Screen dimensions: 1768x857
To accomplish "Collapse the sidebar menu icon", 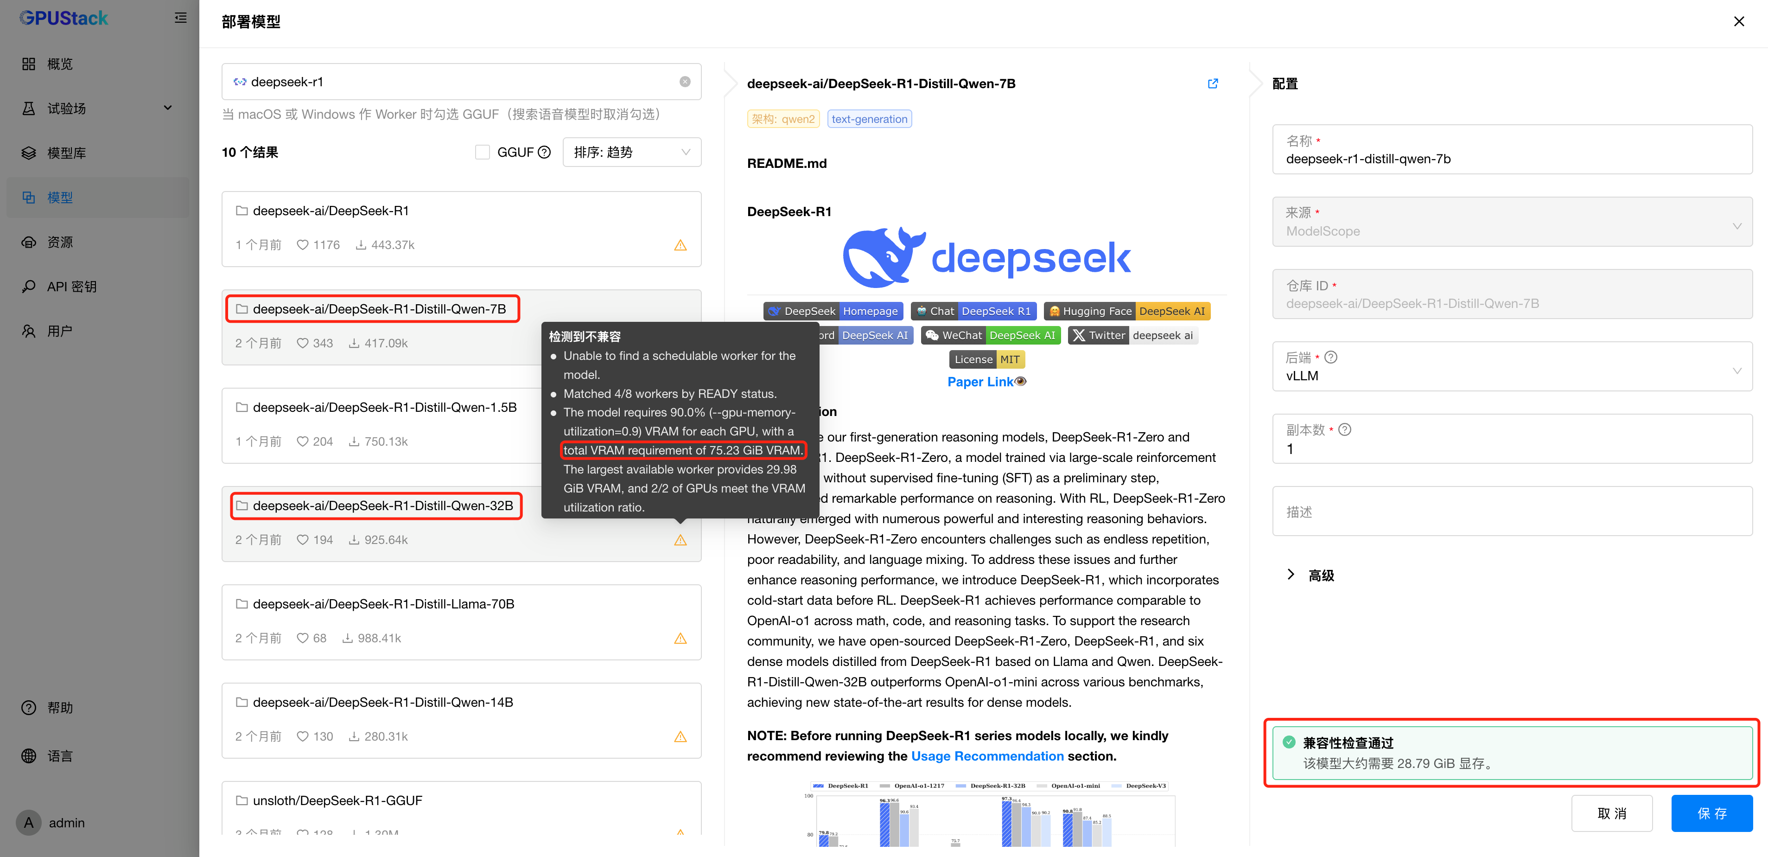I will tap(180, 18).
